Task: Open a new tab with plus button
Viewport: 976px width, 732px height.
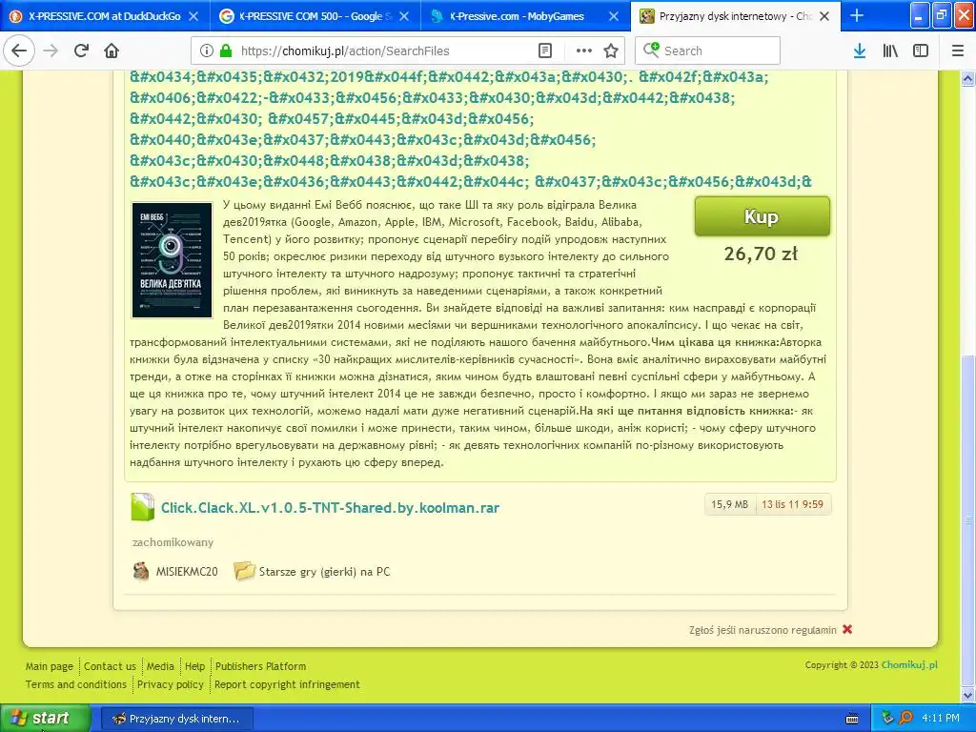Action: (857, 15)
